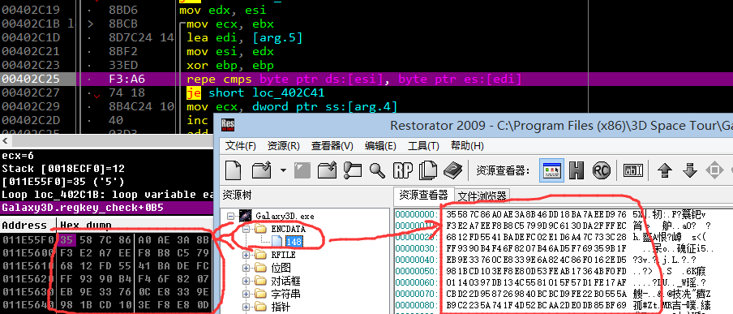Switch to the 资源查看器 tab

[x=423, y=195]
